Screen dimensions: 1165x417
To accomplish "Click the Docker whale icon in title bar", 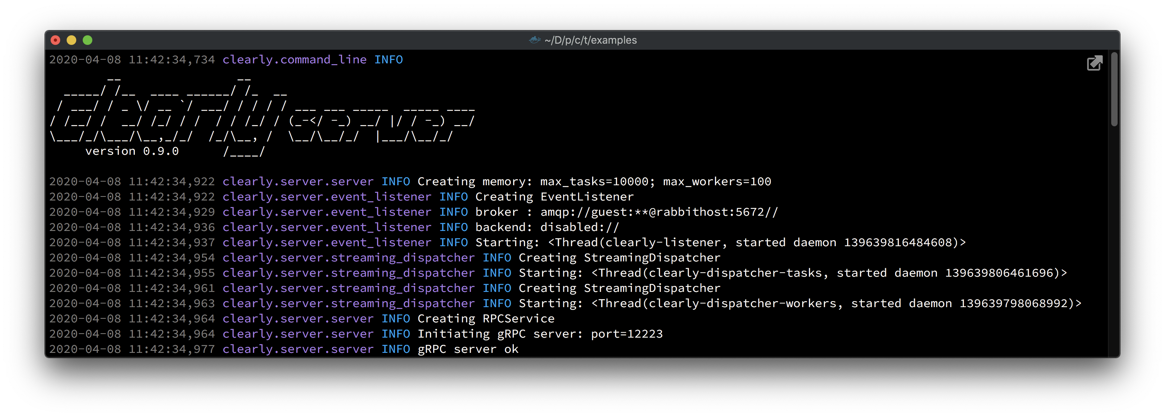I will pos(535,40).
